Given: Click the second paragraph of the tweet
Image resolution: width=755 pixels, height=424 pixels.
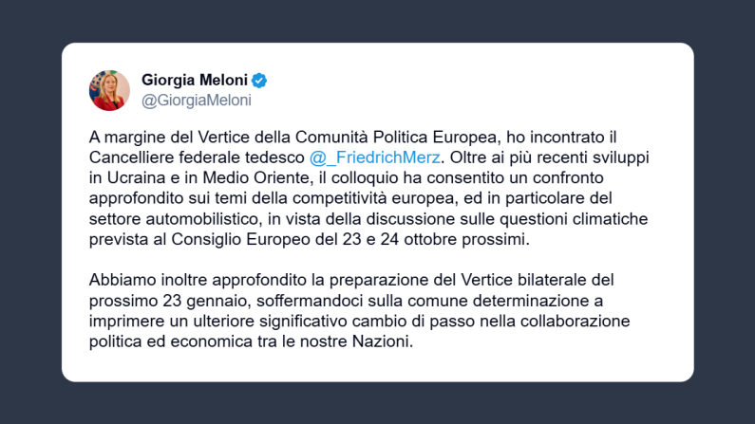Looking at the screenshot, I should pos(359,311).
